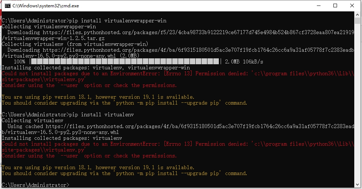Viewport: 362px width, 189px height.
Task: Click the empty scrollbar track below the thumb
Action: pyautogui.click(x=358, y=110)
